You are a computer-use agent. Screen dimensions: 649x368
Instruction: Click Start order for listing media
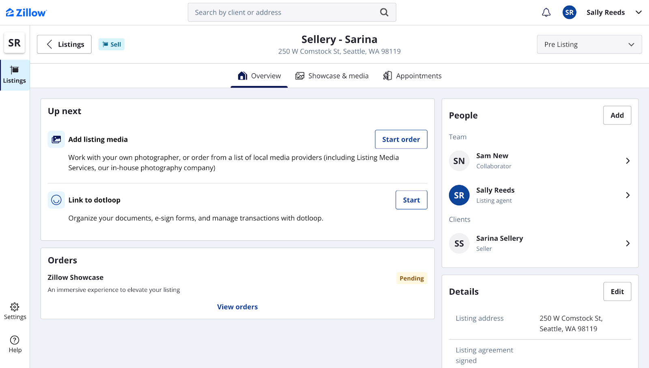401,139
